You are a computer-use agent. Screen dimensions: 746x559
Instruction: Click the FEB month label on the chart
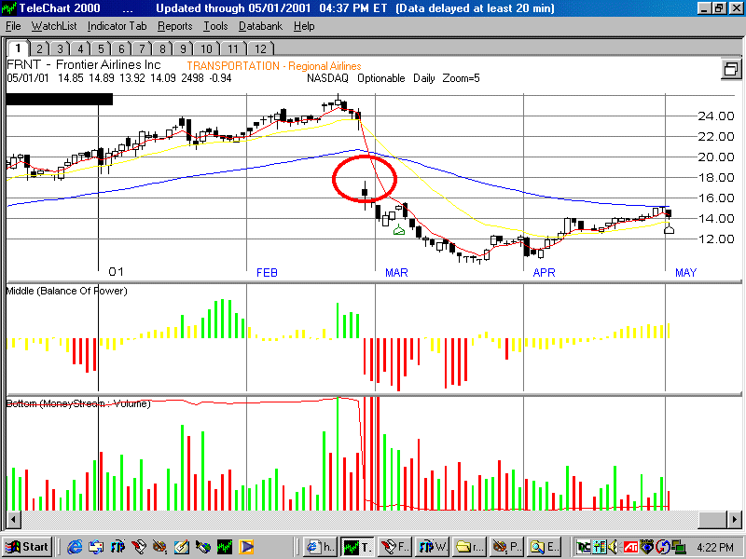pyautogui.click(x=267, y=272)
